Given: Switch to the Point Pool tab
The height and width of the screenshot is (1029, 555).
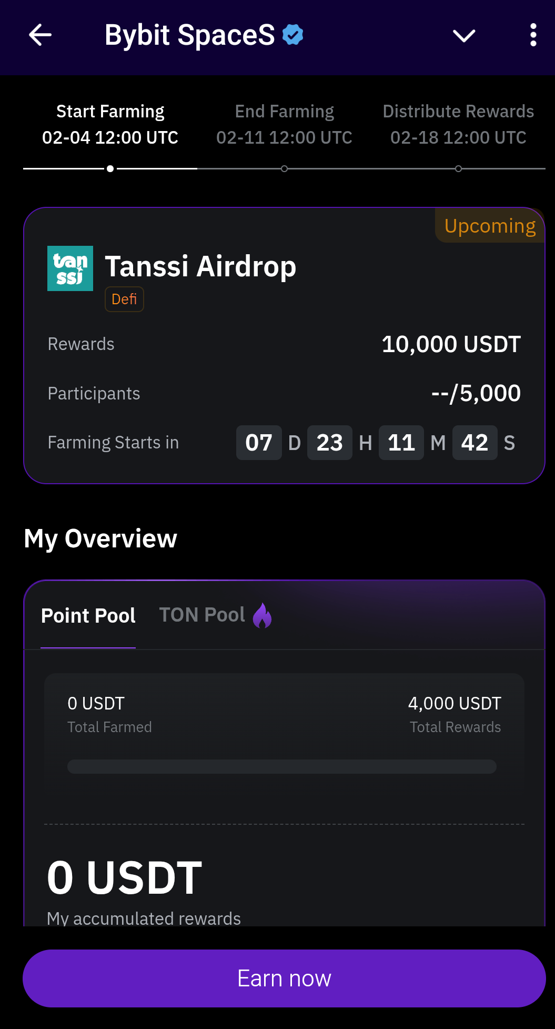Looking at the screenshot, I should (x=88, y=615).
